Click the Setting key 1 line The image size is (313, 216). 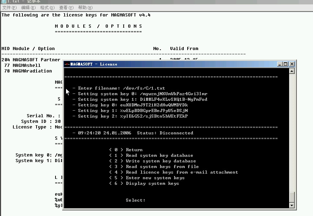point(130,110)
